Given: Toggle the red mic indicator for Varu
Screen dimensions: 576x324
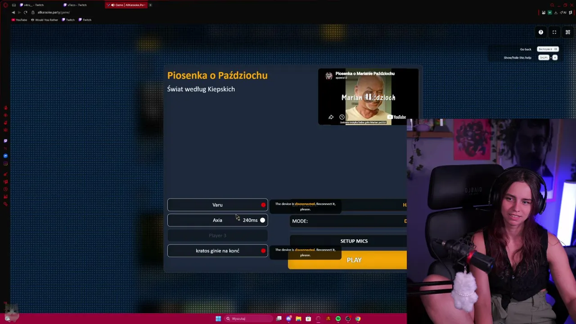Looking at the screenshot, I should click(x=263, y=205).
